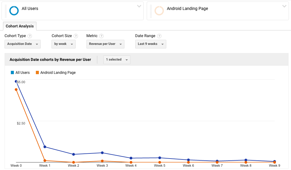Screen dimensions: 291x170
Task: Click the blue All Users Week 5 data point
Action: pos(160,158)
